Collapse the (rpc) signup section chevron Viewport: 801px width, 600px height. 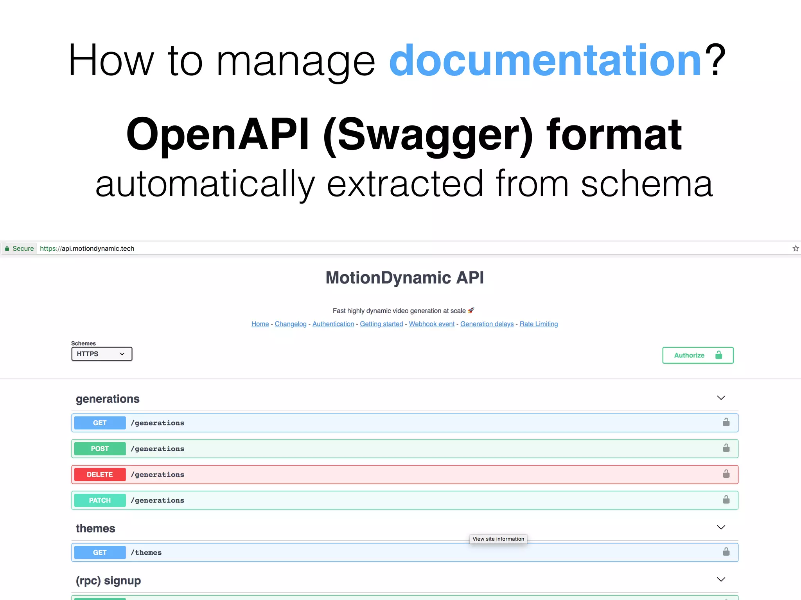tap(721, 579)
